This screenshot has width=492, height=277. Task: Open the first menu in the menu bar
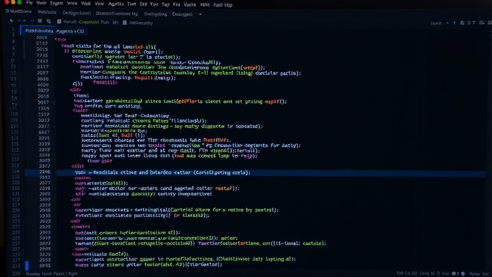point(29,3)
